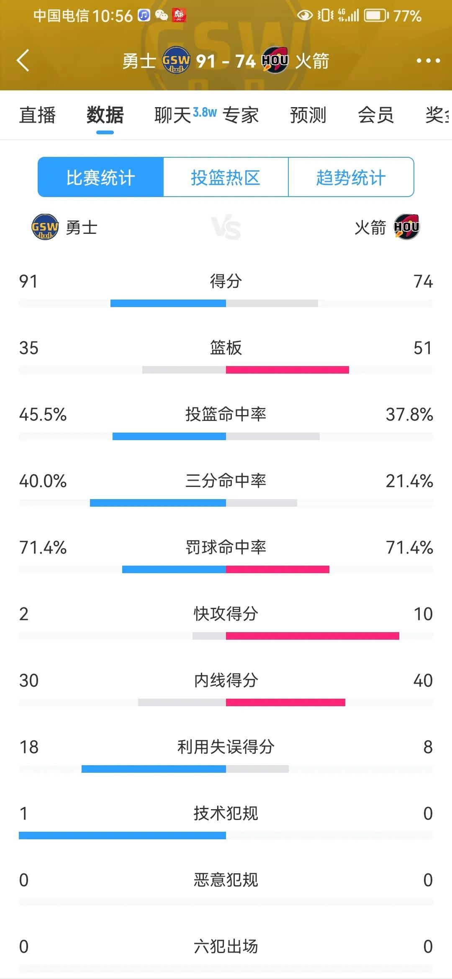Screen dimensions: 452x979
Task: Tap the 篮板 rebounds comparison bar
Action: tap(226, 370)
